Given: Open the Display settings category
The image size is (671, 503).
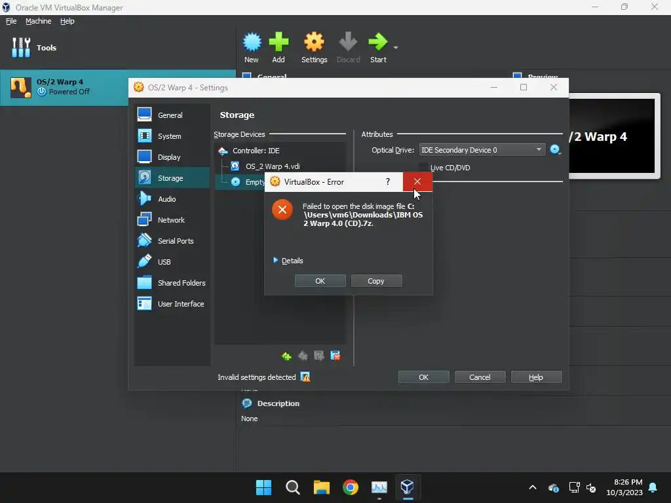Looking at the screenshot, I should point(172,157).
